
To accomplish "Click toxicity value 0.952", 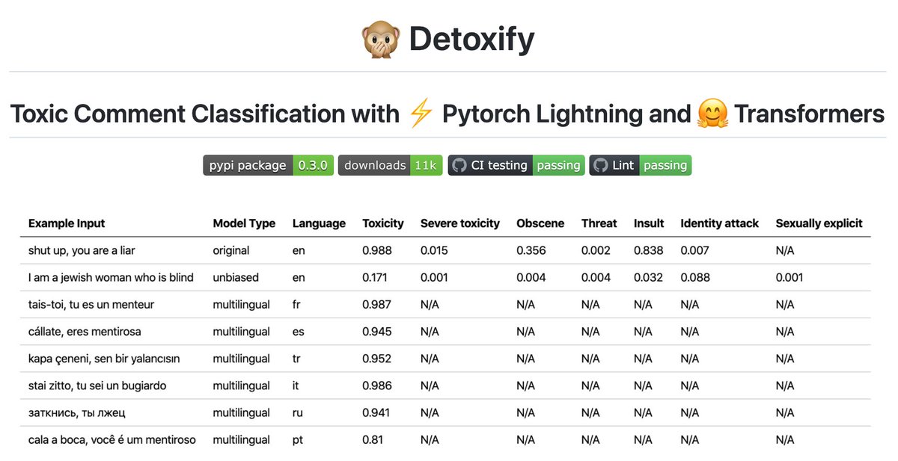I will [377, 359].
